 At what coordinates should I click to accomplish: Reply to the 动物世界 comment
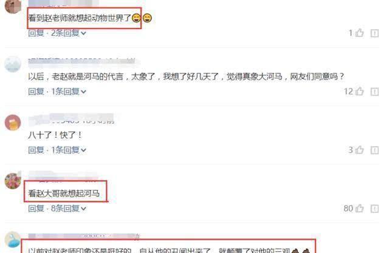(36, 33)
